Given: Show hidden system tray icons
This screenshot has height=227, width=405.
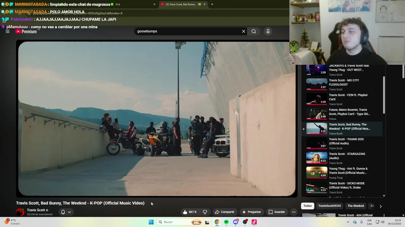Looking at the screenshot, I should point(348,222).
